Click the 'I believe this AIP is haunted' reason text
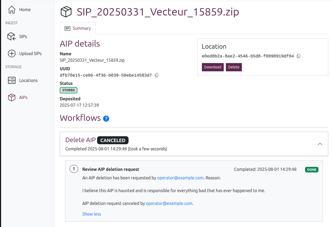This screenshot has height=227, width=332. click(x=174, y=191)
